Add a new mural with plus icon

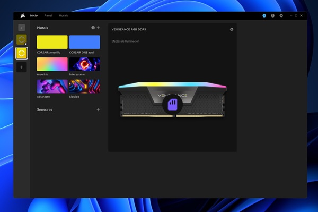(98, 28)
